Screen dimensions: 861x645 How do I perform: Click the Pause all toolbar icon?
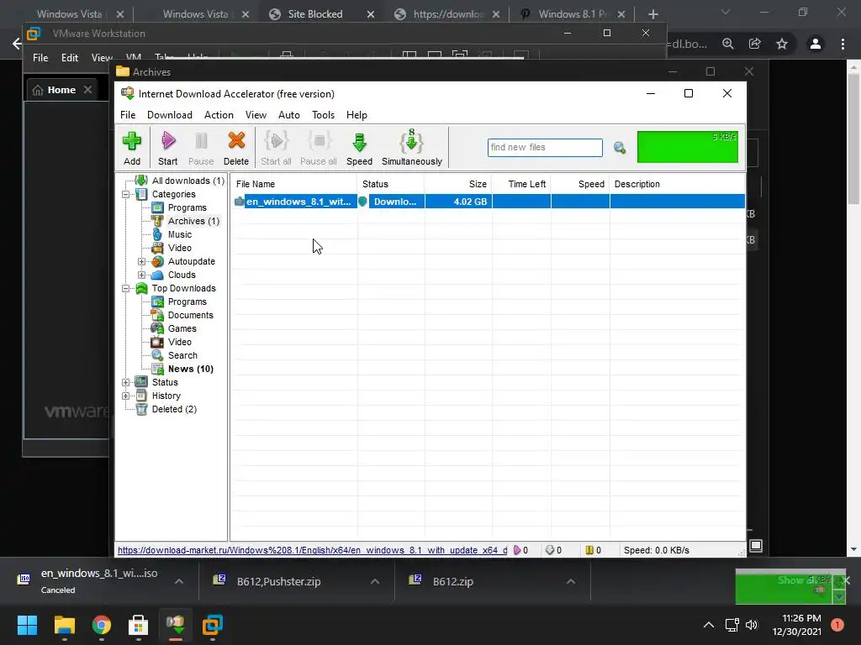tap(319, 148)
